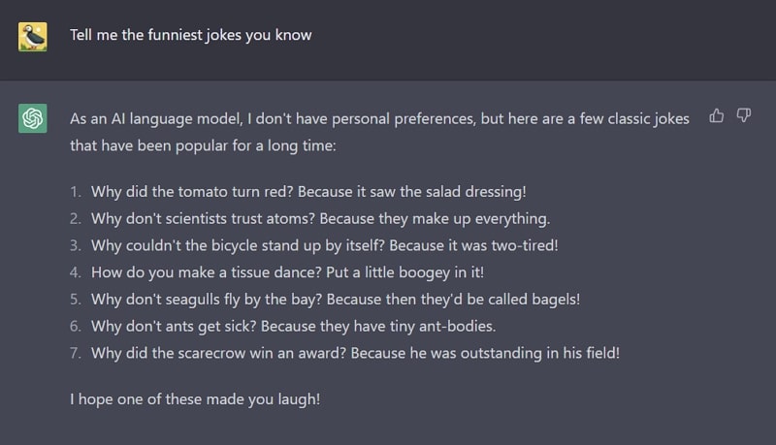
Task: Click the seagulls and bagels joke
Action: coord(335,300)
